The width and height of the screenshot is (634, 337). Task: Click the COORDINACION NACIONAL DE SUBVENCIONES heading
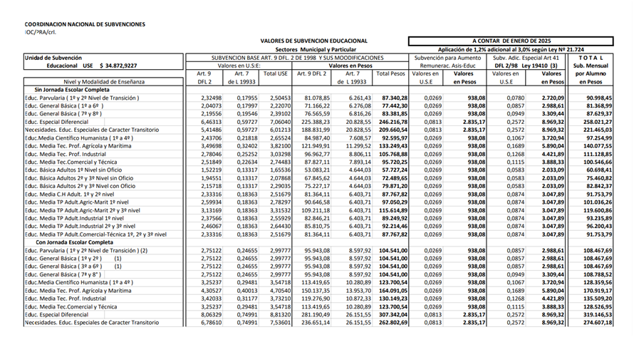pyautogui.click(x=85, y=24)
